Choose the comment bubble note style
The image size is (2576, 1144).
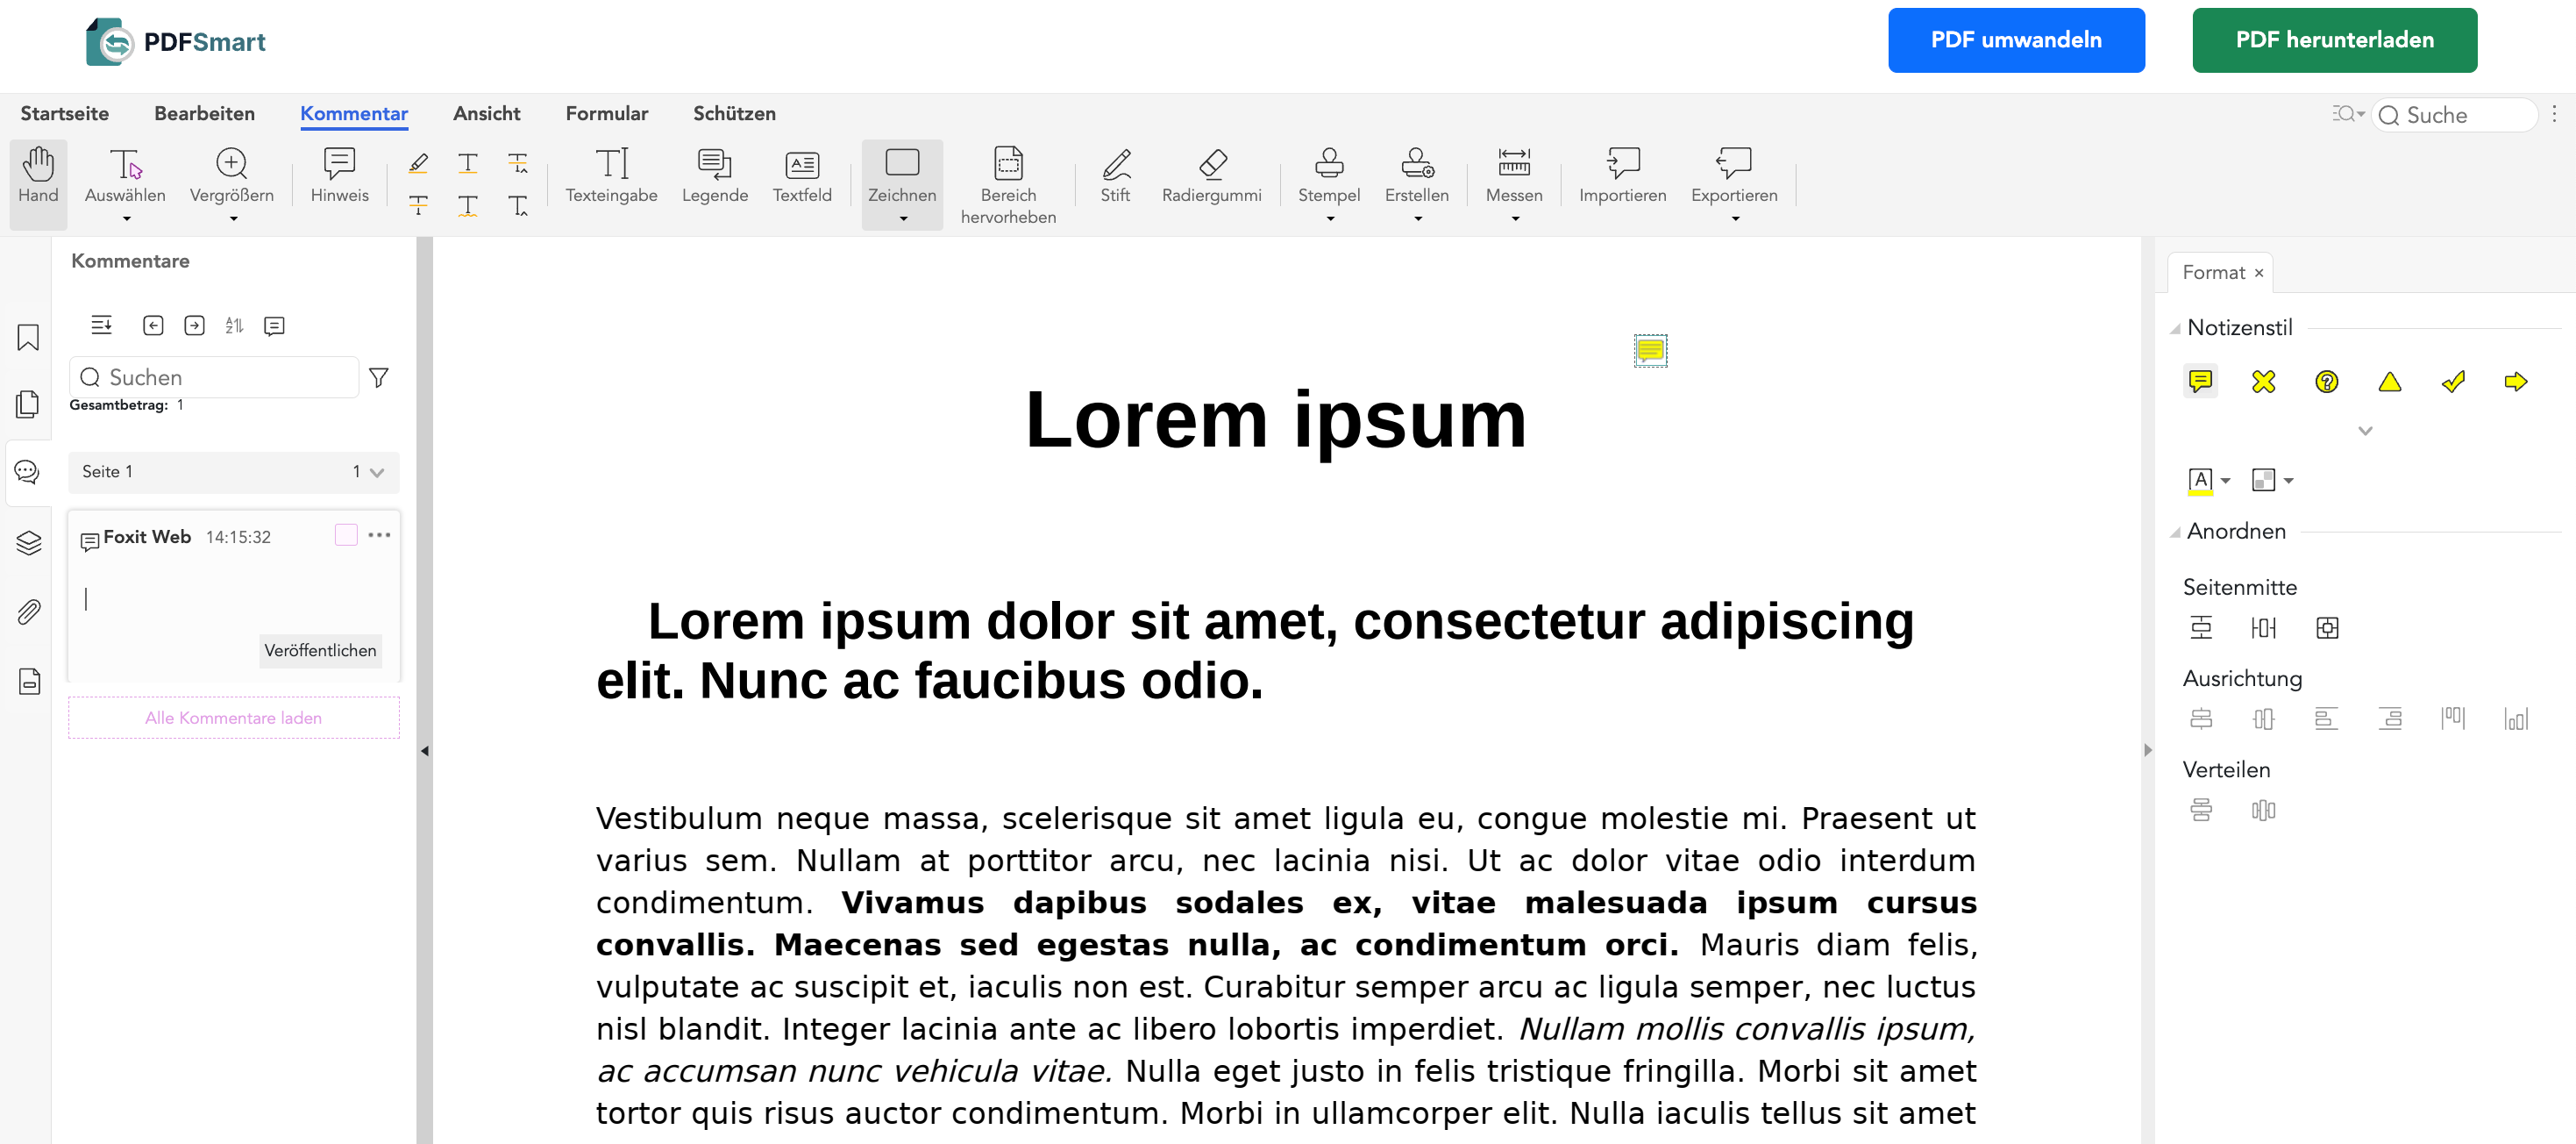coord(2200,382)
